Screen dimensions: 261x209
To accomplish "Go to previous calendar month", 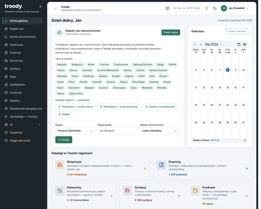I will (195, 45).
